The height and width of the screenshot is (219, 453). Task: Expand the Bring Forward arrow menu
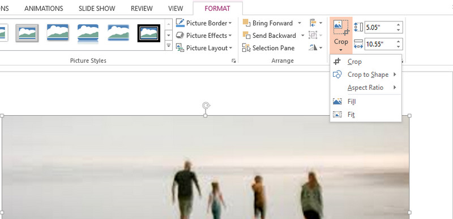point(300,23)
